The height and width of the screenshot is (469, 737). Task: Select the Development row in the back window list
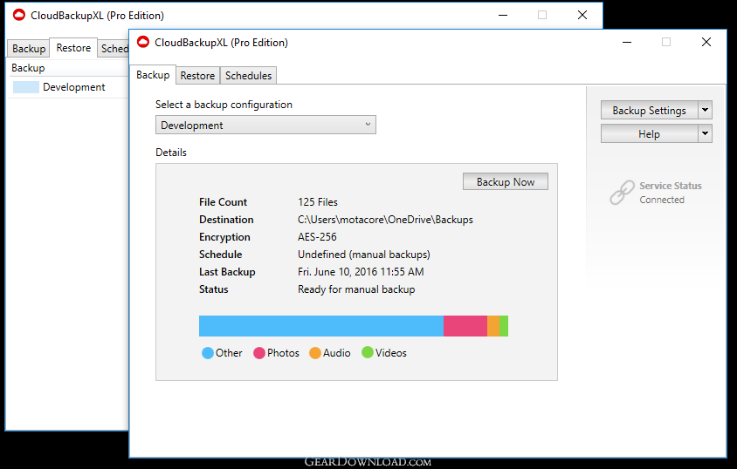(68, 87)
